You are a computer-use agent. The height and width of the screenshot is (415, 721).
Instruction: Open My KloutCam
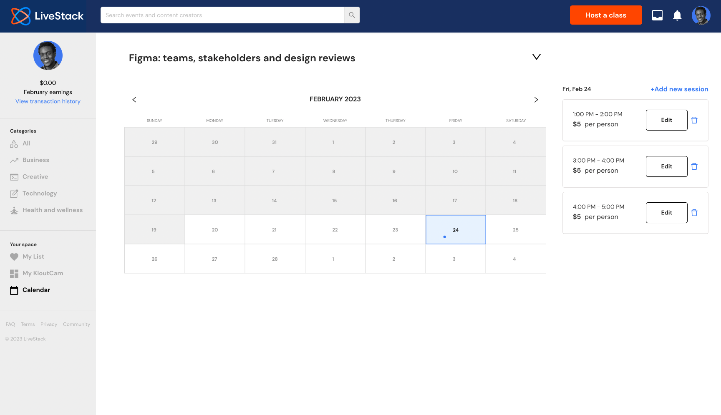point(43,274)
